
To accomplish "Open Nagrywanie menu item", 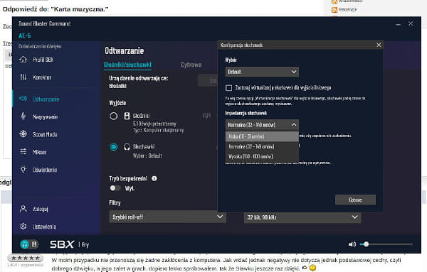I will tap(46, 117).
